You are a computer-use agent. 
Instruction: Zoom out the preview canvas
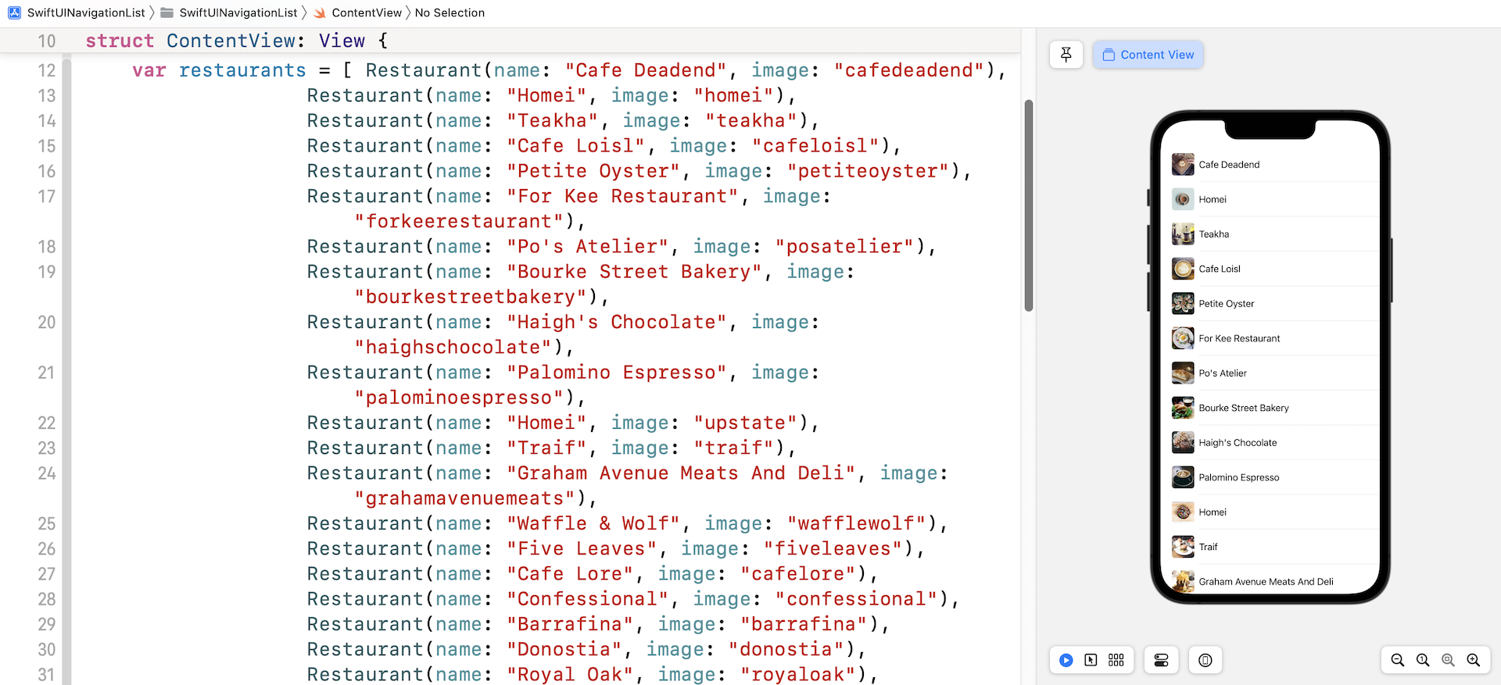1398,660
